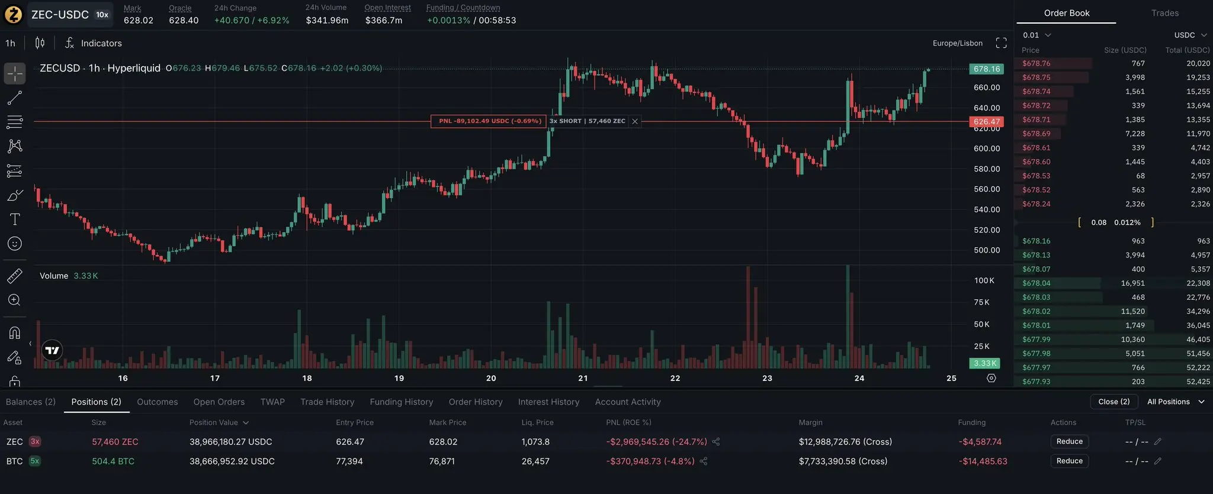Viewport: 1213px width, 494px height.
Task: Share the ZEC position PNL
Action: coord(716,442)
